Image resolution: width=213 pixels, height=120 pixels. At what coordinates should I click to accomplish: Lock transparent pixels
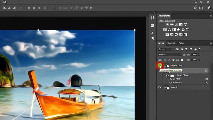(x=165, y=60)
